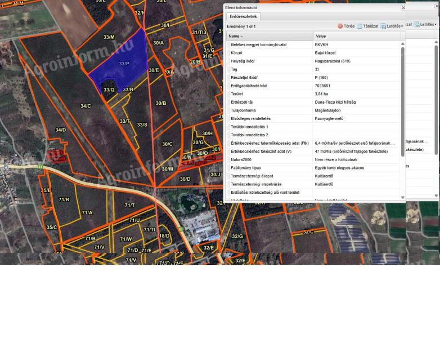Click the 71/R parcel label

64,199
